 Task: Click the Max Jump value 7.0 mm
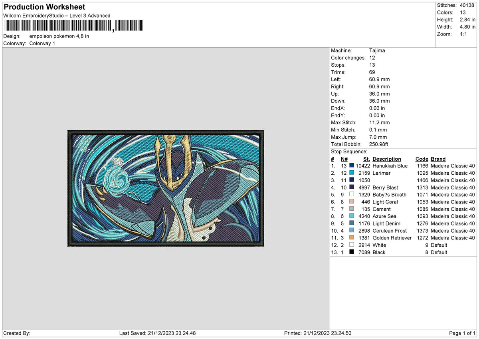[x=378, y=137]
